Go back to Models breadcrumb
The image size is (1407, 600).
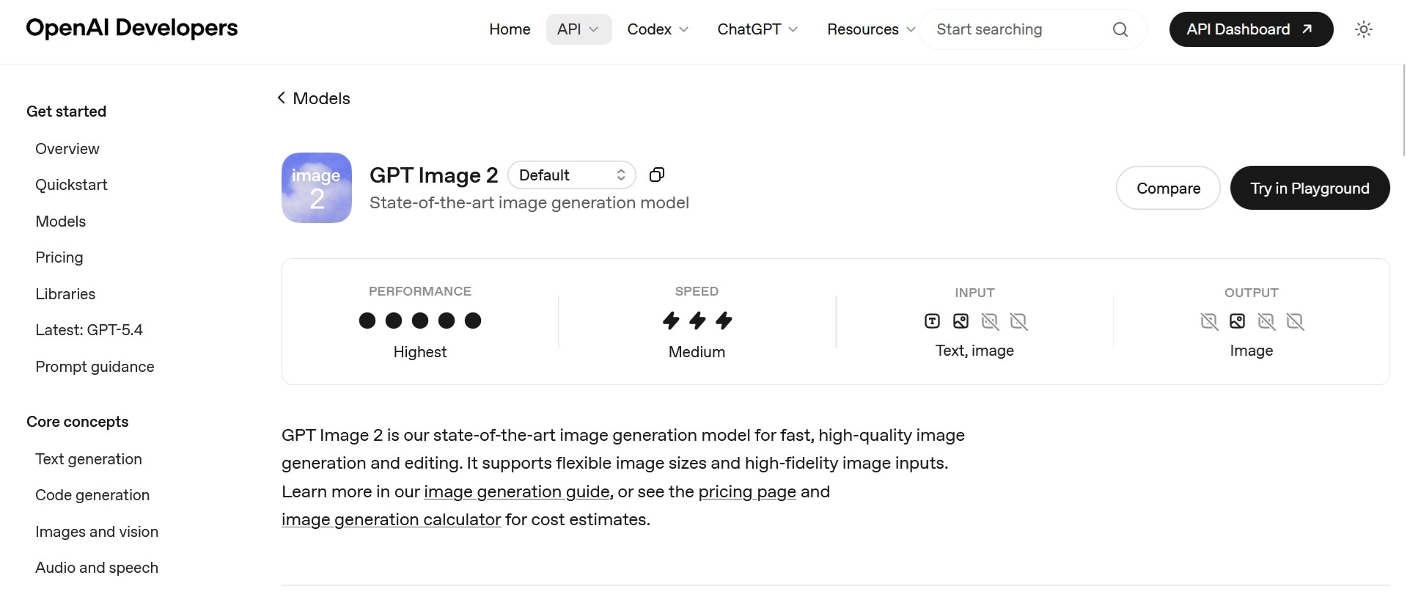coord(321,98)
